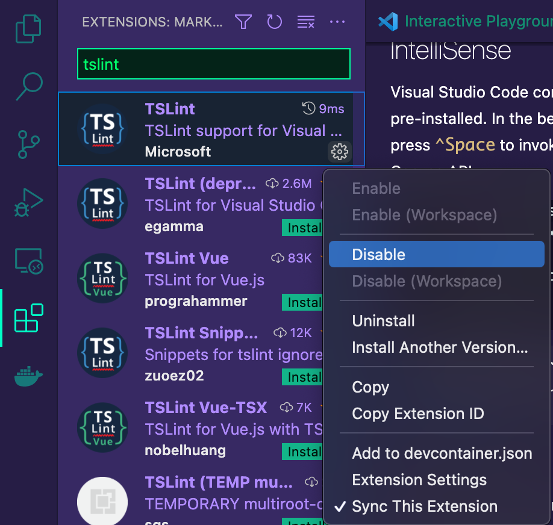Switch to Interactive Playground tab
This screenshot has width=553, height=525.
[459, 22]
